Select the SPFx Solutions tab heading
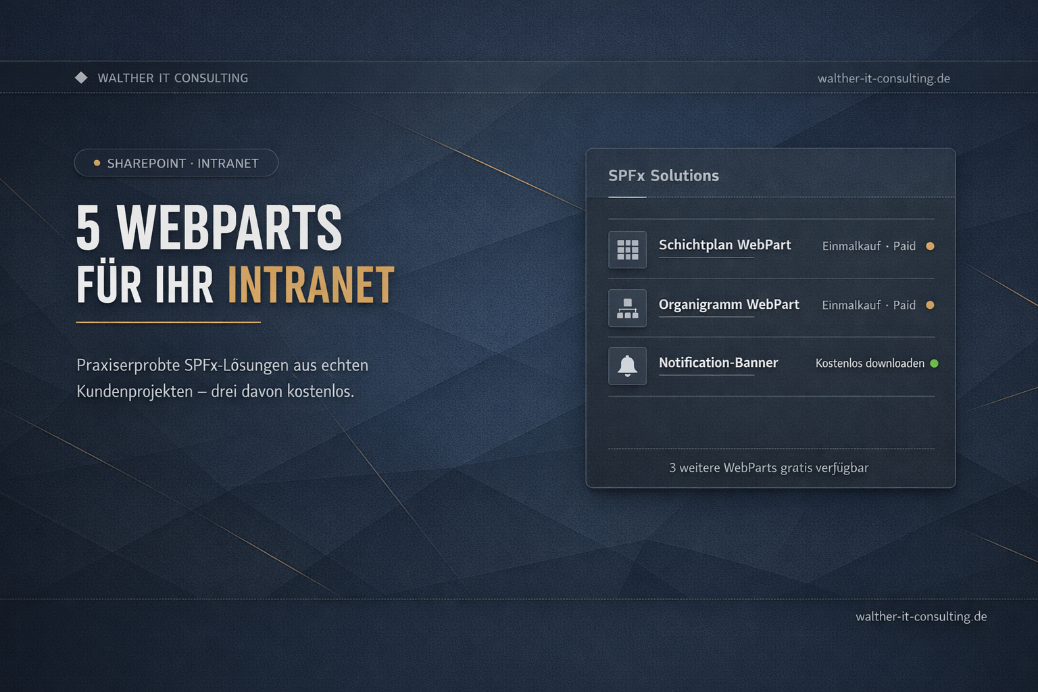The height and width of the screenshot is (692, 1038). point(663,176)
